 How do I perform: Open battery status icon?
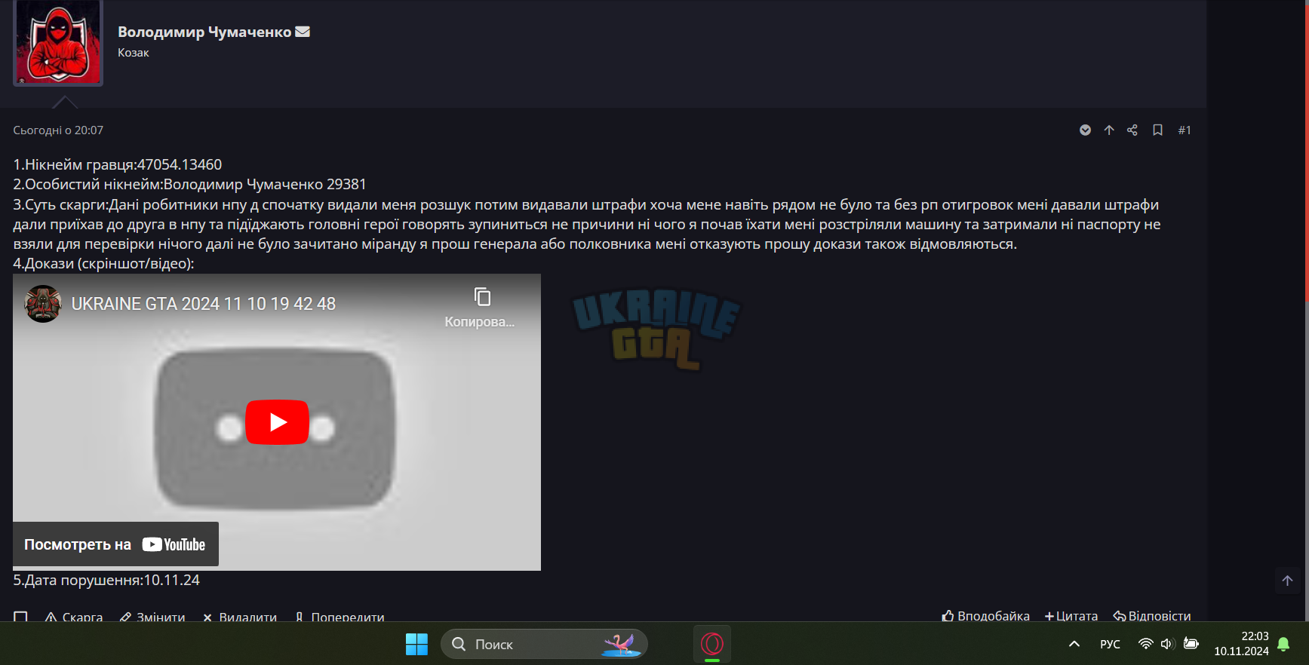click(1191, 644)
